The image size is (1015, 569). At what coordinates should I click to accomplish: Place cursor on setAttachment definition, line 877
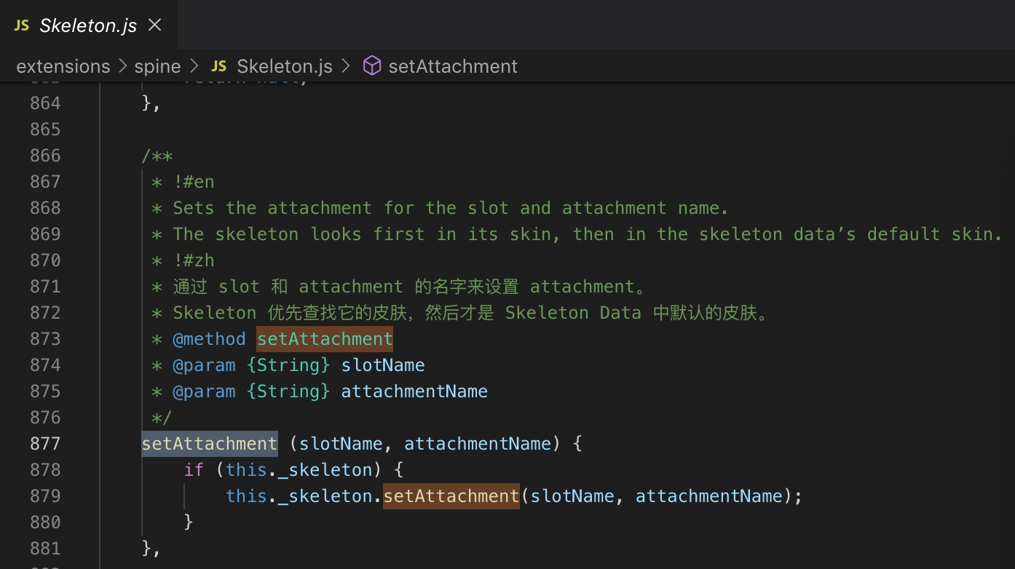coord(209,444)
